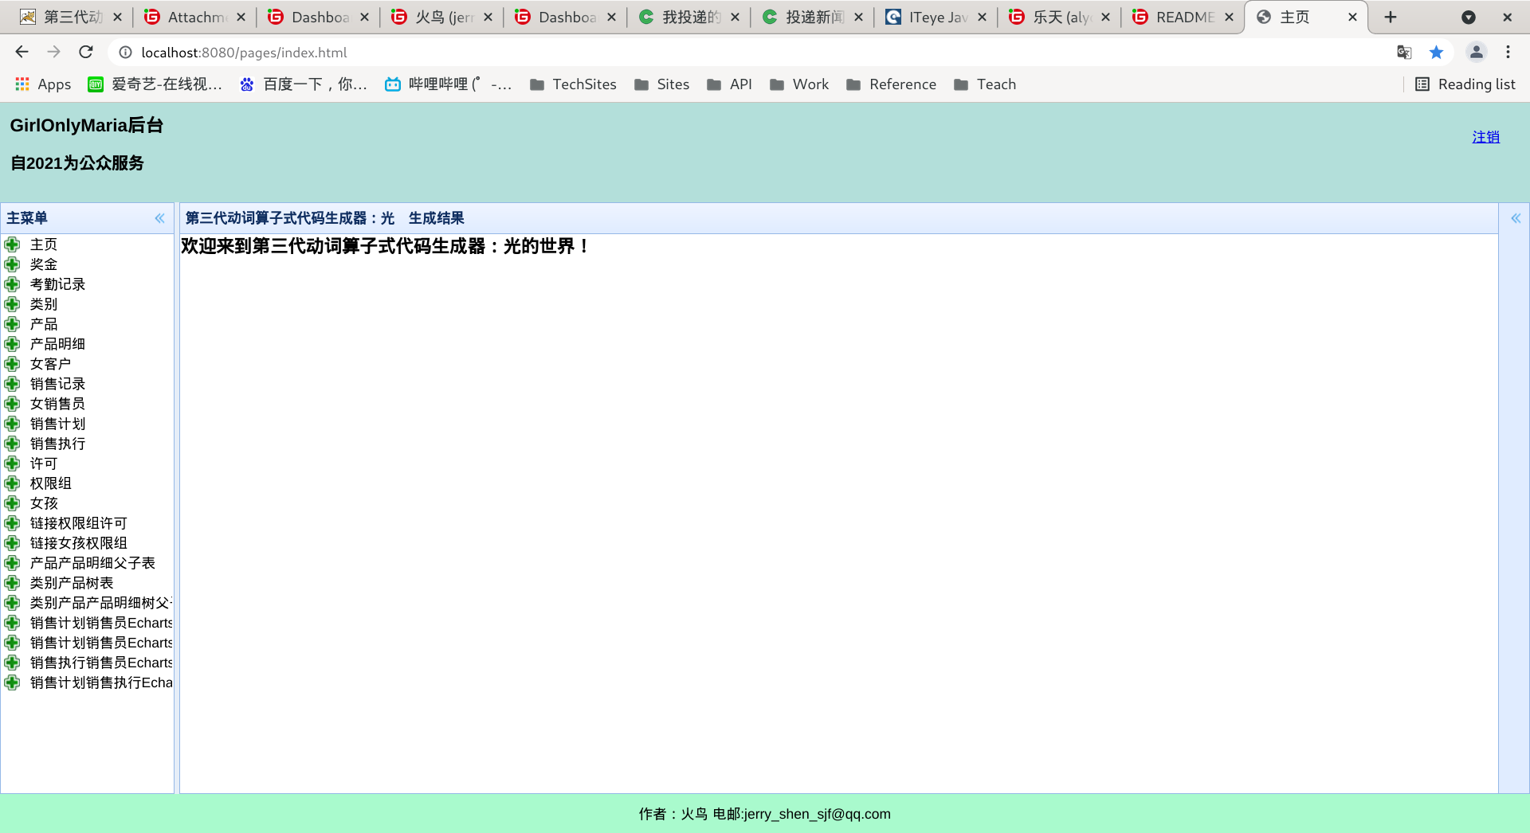Collapse the 主菜单 sidebar with the « chevron

tap(159, 218)
